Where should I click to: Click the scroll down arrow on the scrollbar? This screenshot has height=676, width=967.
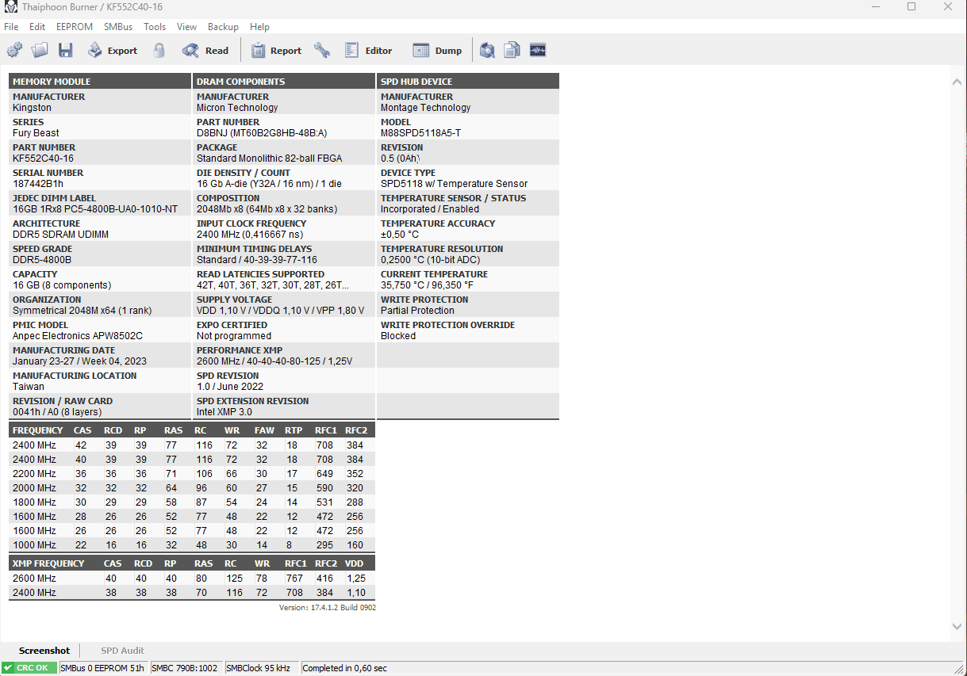957,626
